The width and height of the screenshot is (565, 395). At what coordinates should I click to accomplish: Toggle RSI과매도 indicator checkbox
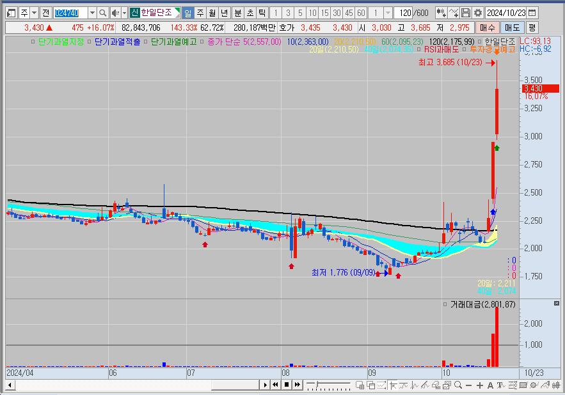418,49
